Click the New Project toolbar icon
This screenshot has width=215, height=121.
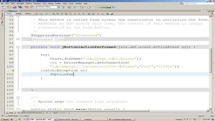tap(9, 7)
